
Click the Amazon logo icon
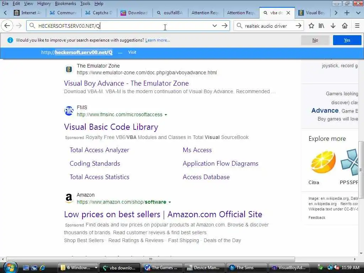coord(69,198)
